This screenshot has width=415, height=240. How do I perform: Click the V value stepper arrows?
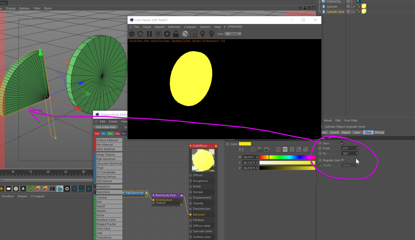[257, 168]
